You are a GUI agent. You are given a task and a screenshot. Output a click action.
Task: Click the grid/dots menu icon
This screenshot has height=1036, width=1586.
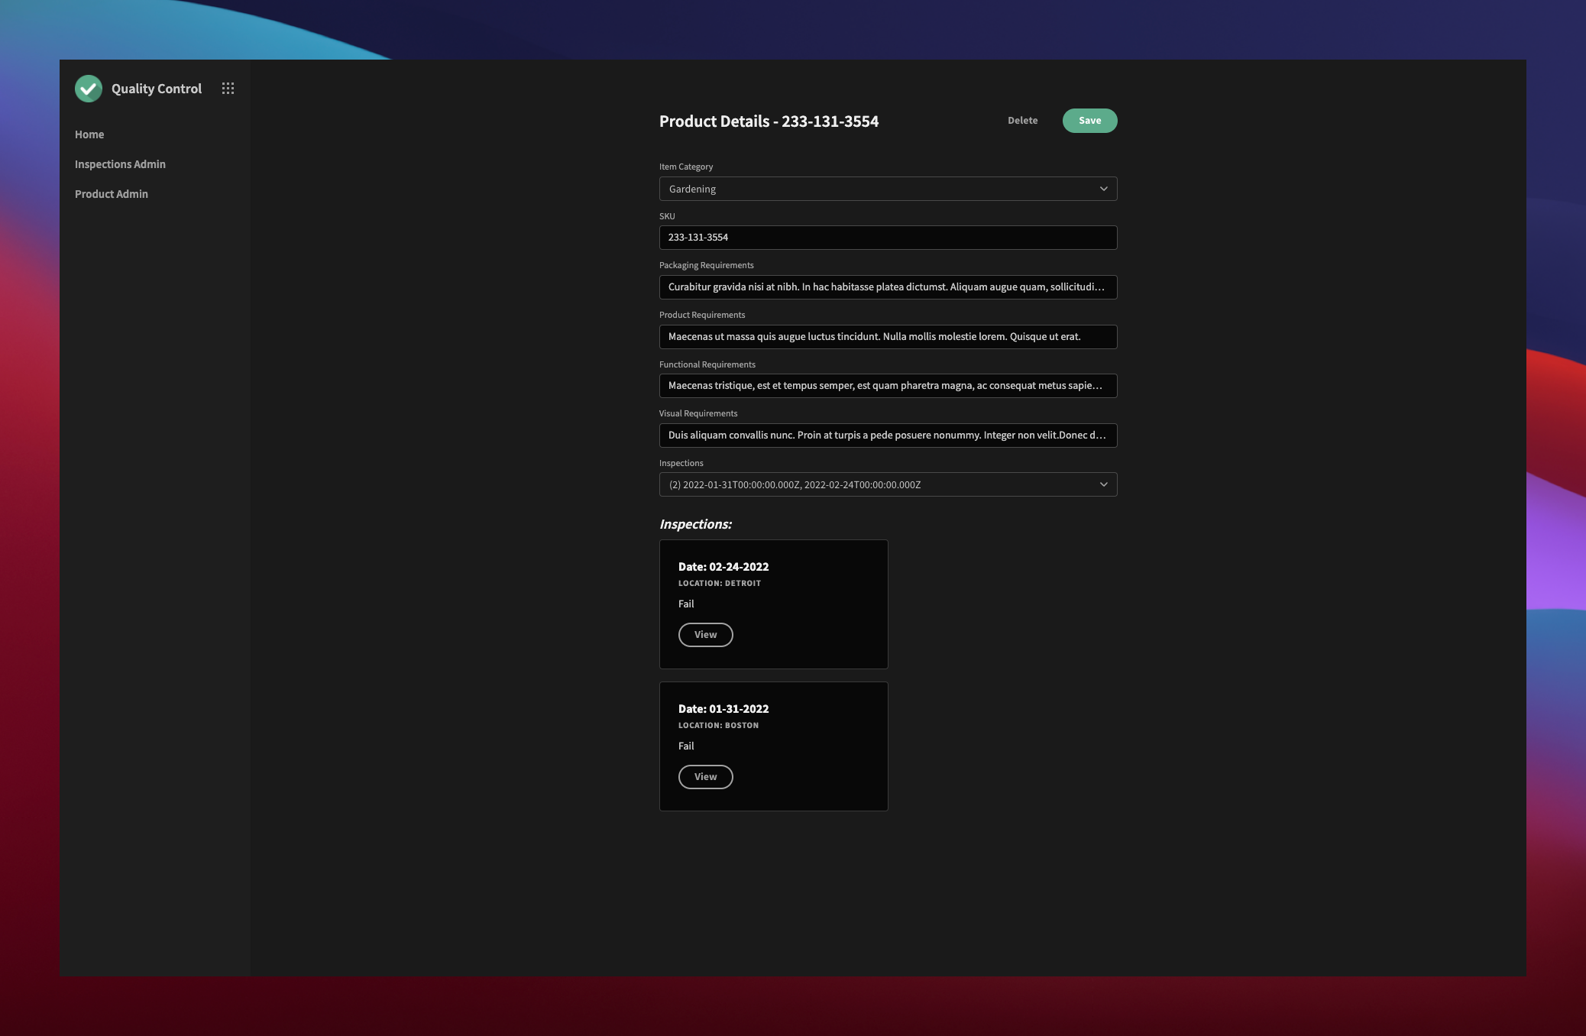(x=227, y=88)
